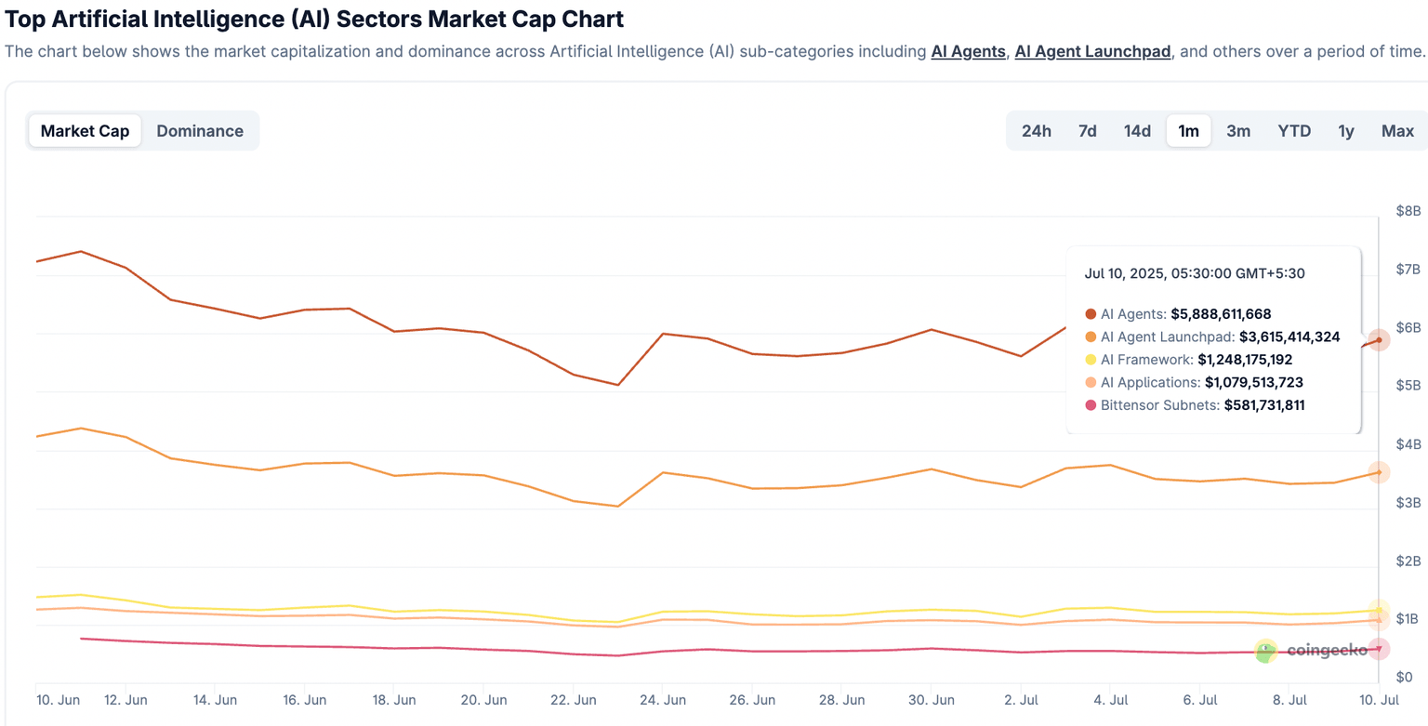Viewport: 1428px width, 726px height.
Task: Select the Market Cap tab
Action: pyautogui.click(x=85, y=130)
